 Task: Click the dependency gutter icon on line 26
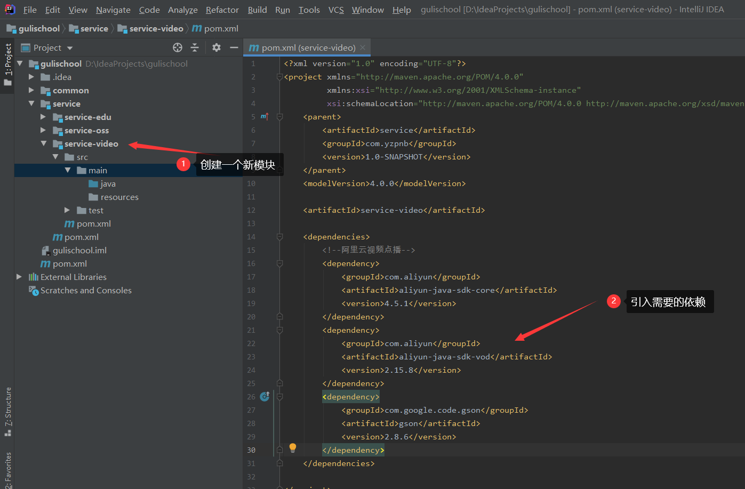pos(265,396)
